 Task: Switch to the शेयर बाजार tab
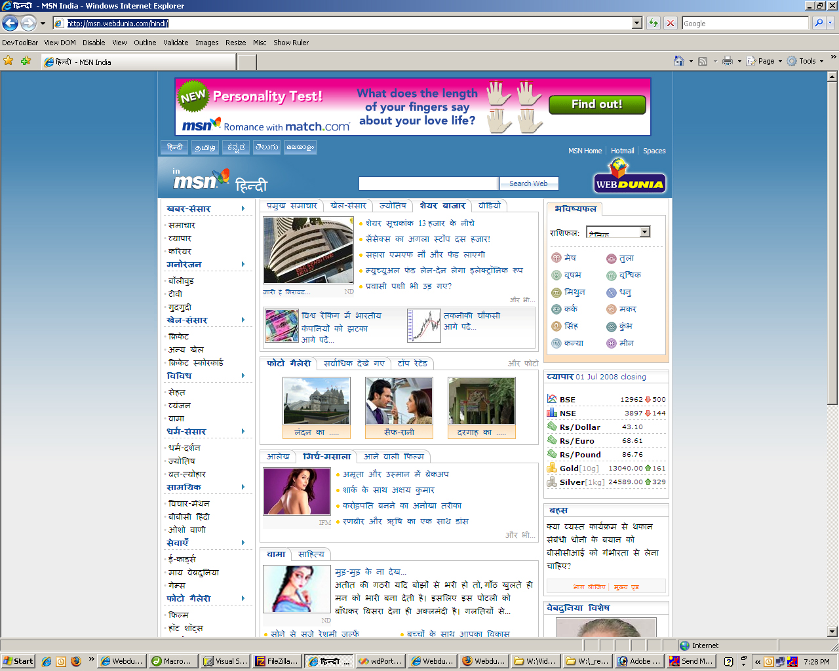point(442,206)
